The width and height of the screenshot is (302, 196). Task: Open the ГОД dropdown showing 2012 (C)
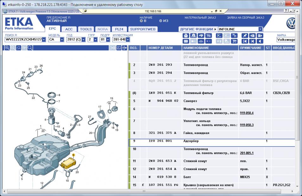tap(83, 40)
